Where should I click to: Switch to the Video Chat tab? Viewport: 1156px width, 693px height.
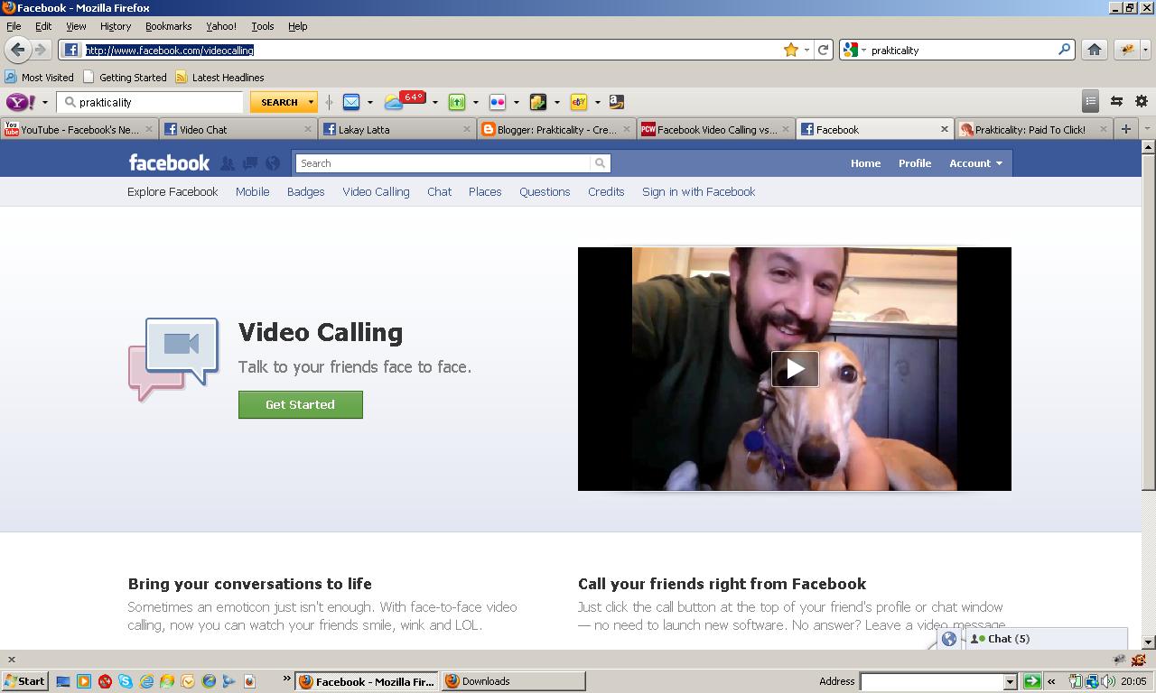coord(238,130)
